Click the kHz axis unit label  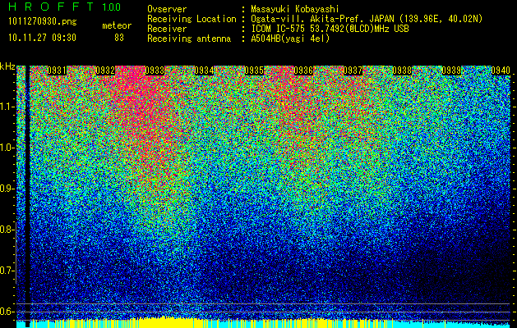pyautogui.click(x=7, y=66)
